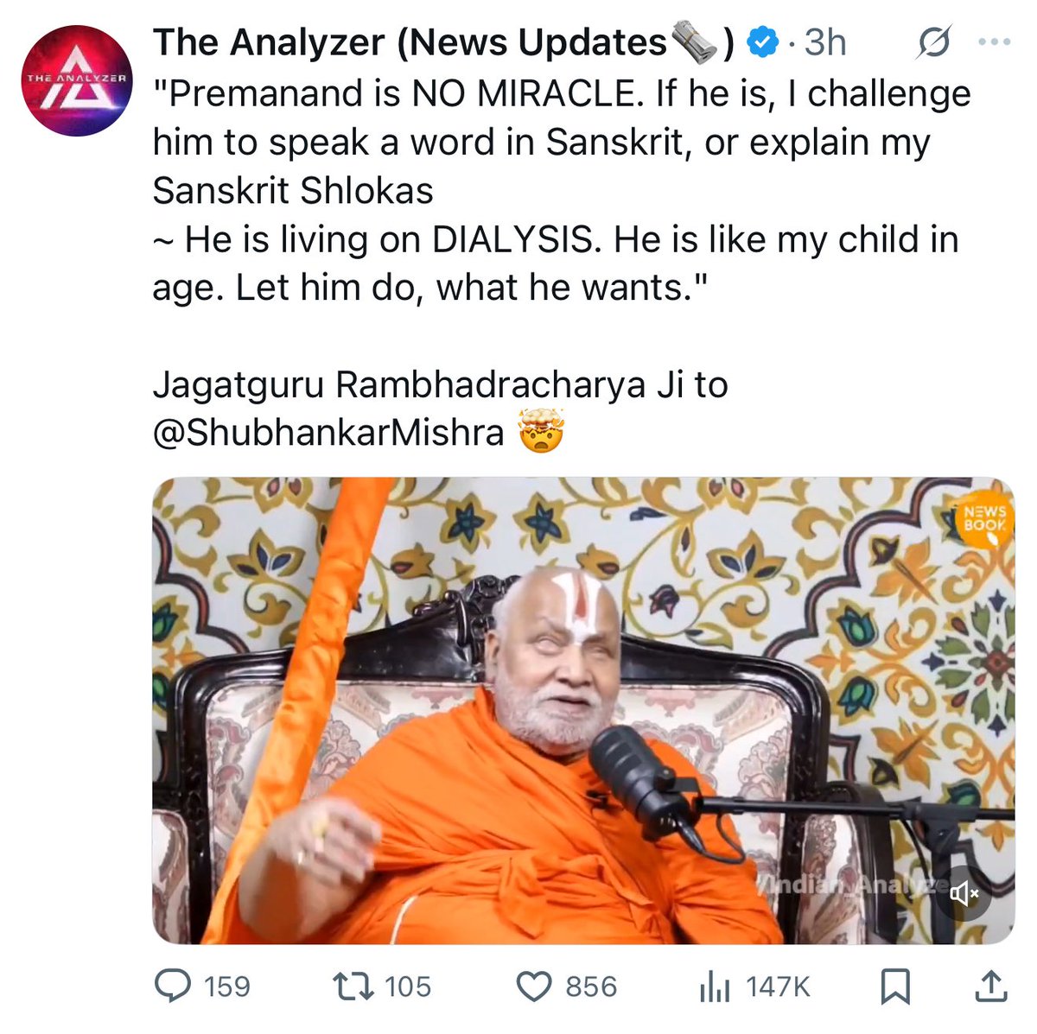
Task: Tap the share upload icon
Action: pyautogui.click(x=990, y=986)
